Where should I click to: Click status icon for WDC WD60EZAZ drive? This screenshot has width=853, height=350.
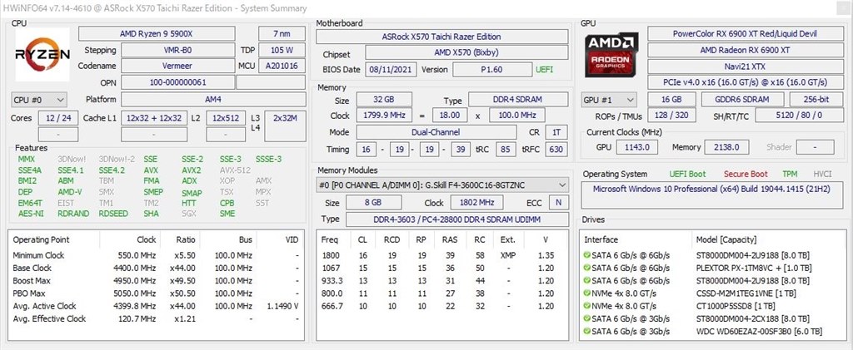[x=587, y=331]
